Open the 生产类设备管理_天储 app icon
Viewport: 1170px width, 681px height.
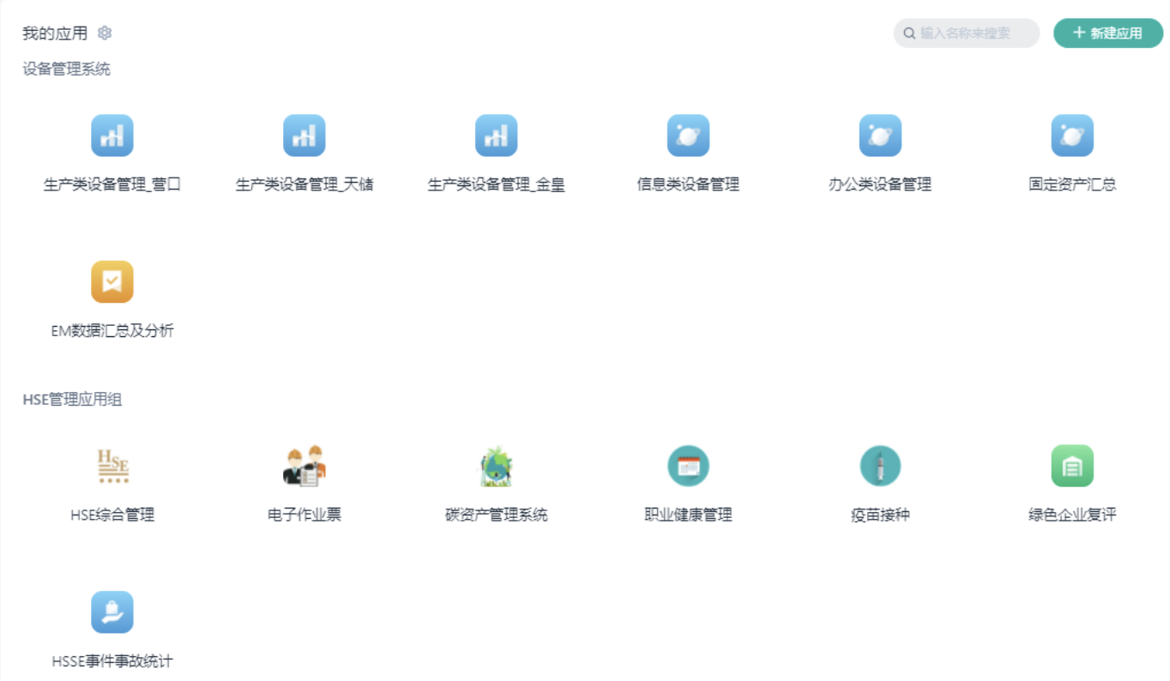click(x=305, y=136)
